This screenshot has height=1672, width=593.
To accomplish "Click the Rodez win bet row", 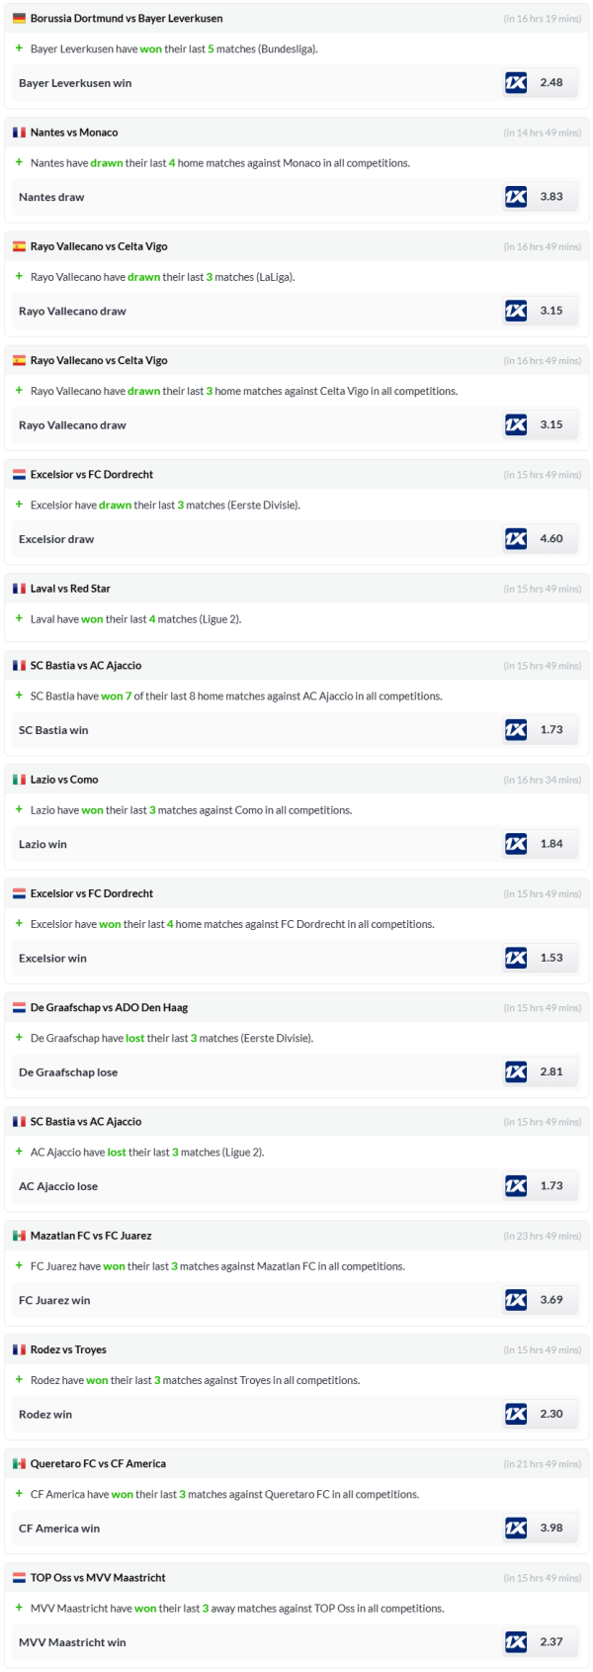I will pyautogui.click(x=247, y=1415).
